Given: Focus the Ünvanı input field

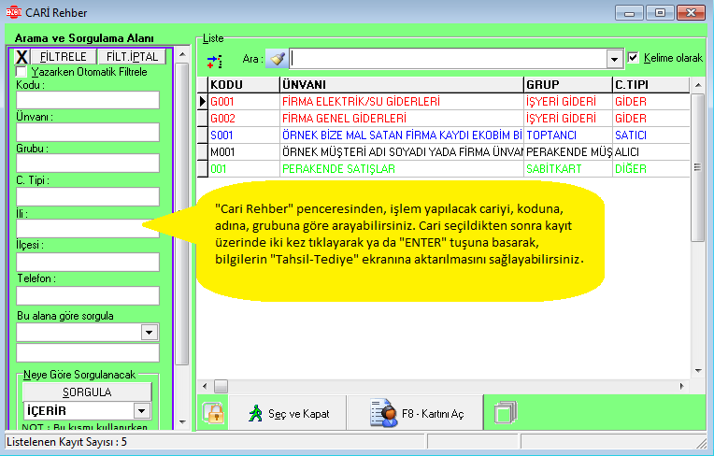Looking at the screenshot, I should pyautogui.click(x=88, y=133).
